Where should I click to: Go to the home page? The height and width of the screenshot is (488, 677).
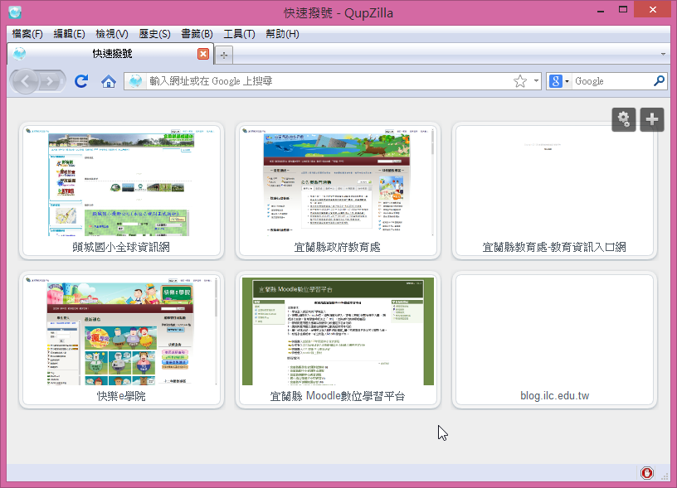[x=109, y=81]
